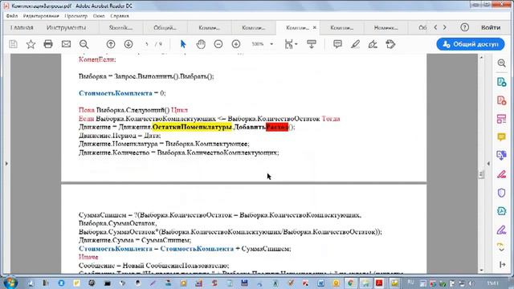Open the Справка menu
The width and height of the screenshot is (514, 289).
[120, 16]
